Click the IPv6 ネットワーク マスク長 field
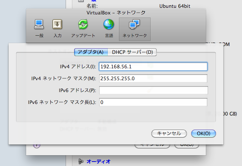 153,102
